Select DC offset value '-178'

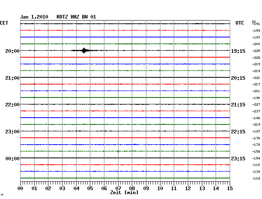256,145
